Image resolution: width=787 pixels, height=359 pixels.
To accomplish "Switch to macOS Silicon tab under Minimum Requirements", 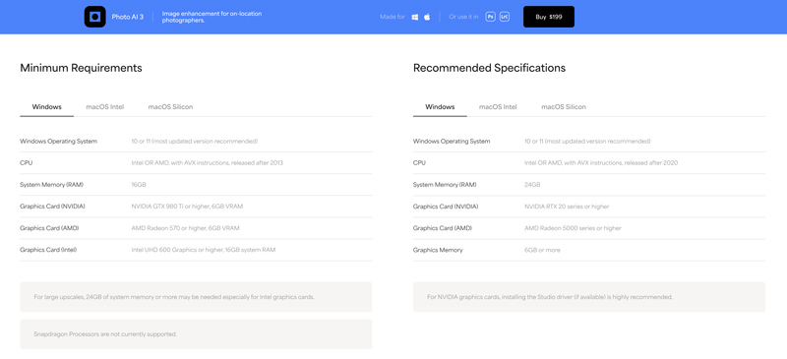I will point(170,107).
